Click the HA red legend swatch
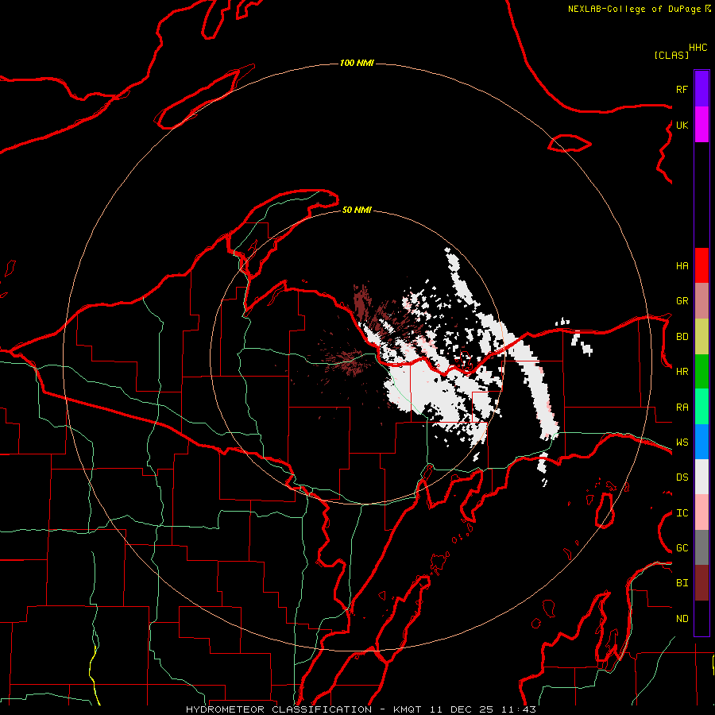Viewport: 715px width, 715px height. (x=701, y=265)
